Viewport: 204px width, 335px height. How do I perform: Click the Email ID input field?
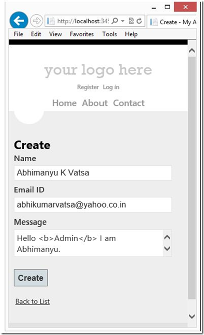(x=93, y=205)
